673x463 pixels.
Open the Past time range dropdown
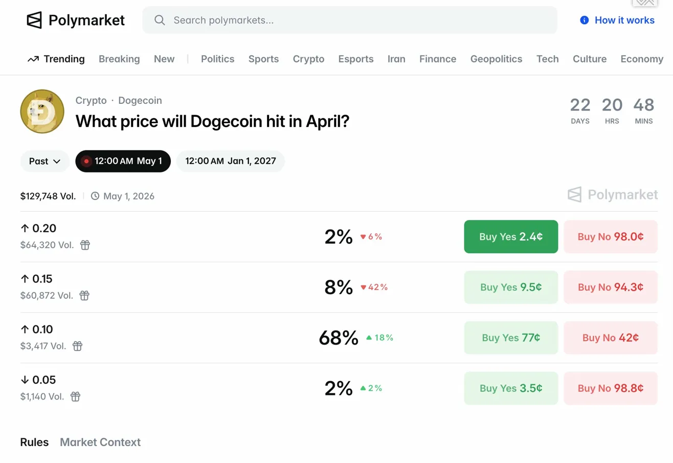tap(44, 161)
